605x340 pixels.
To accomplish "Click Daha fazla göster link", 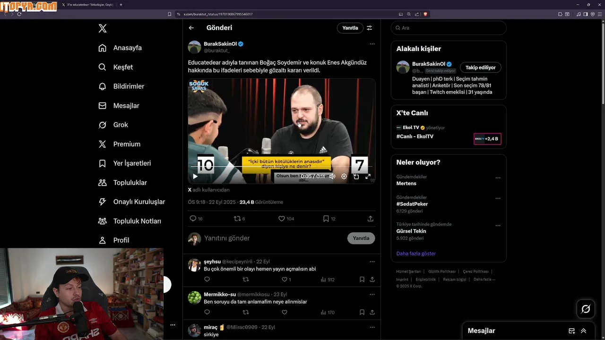I will point(416,254).
